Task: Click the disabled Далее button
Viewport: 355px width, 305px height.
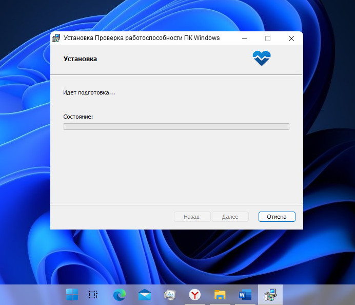Action: coord(230,217)
